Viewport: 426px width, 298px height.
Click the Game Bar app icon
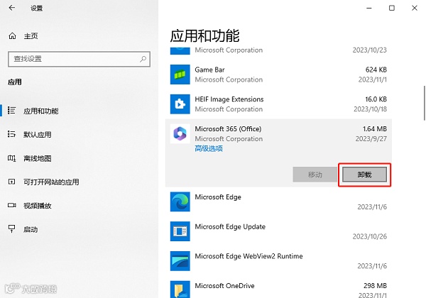point(180,74)
